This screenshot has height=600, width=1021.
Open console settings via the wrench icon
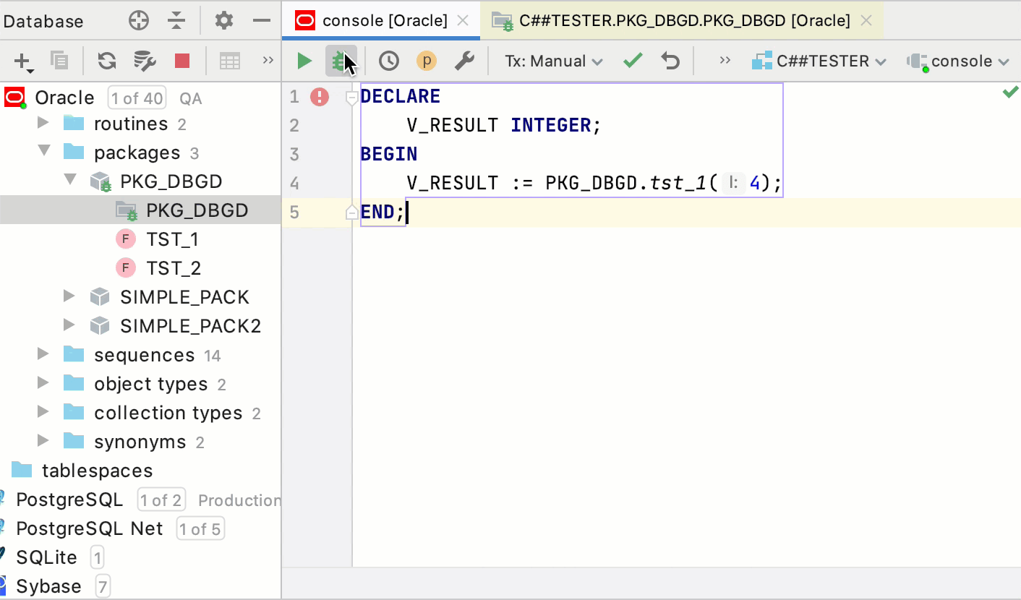[x=463, y=61]
